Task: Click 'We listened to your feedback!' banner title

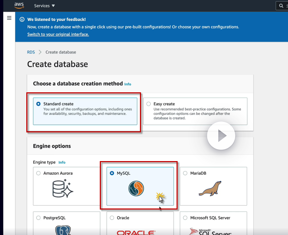Action: 56,19
